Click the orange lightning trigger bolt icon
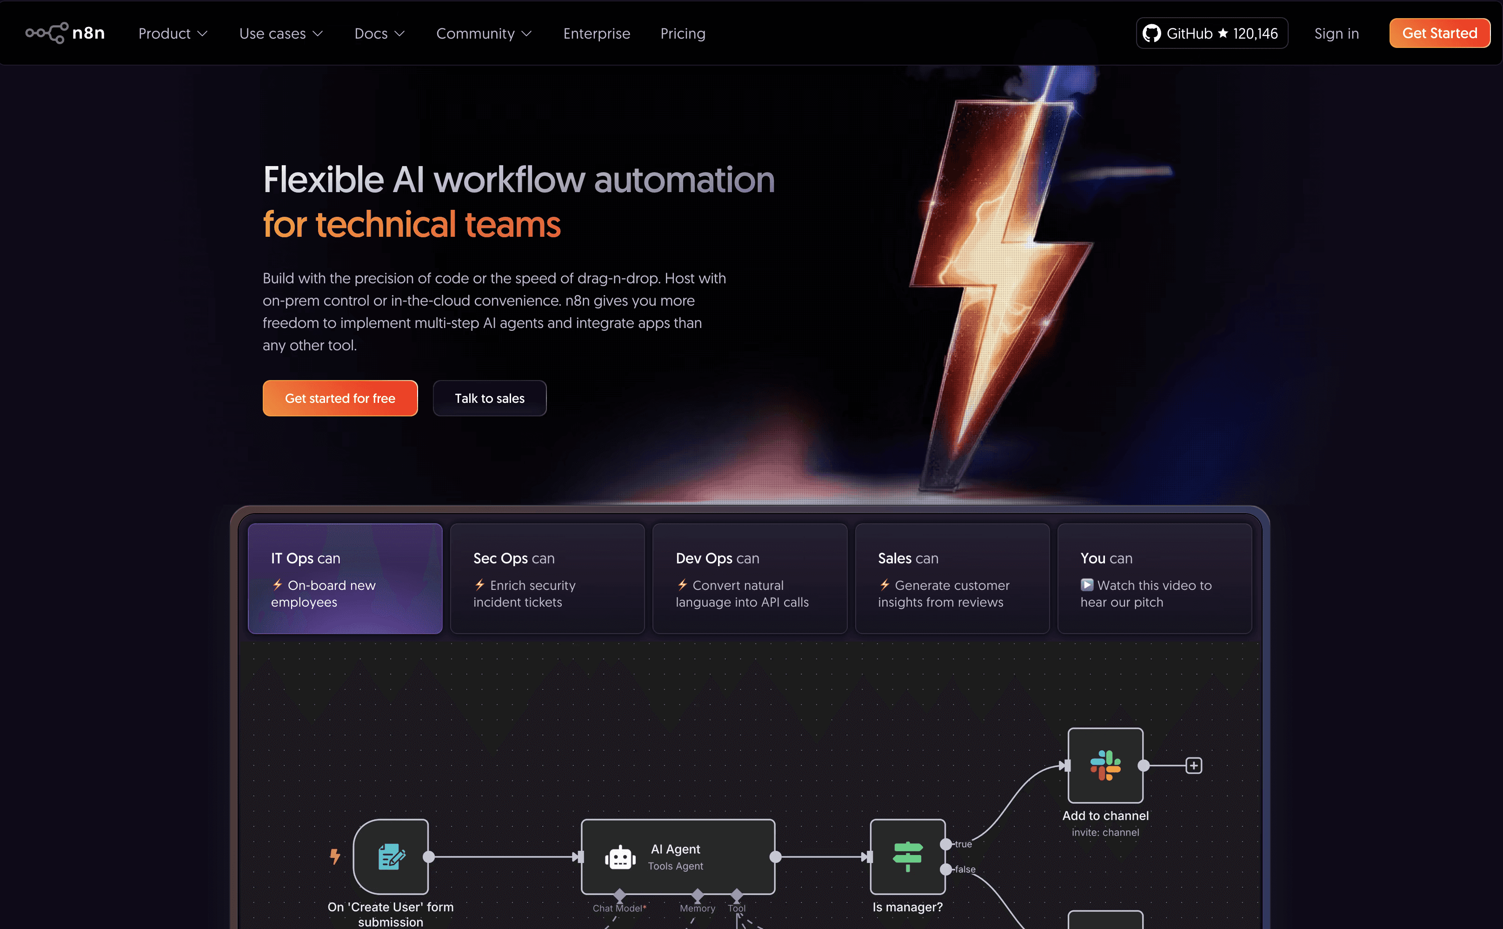The width and height of the screenshot is (1503, 929). pyautogui.click(x=335, y=856)
